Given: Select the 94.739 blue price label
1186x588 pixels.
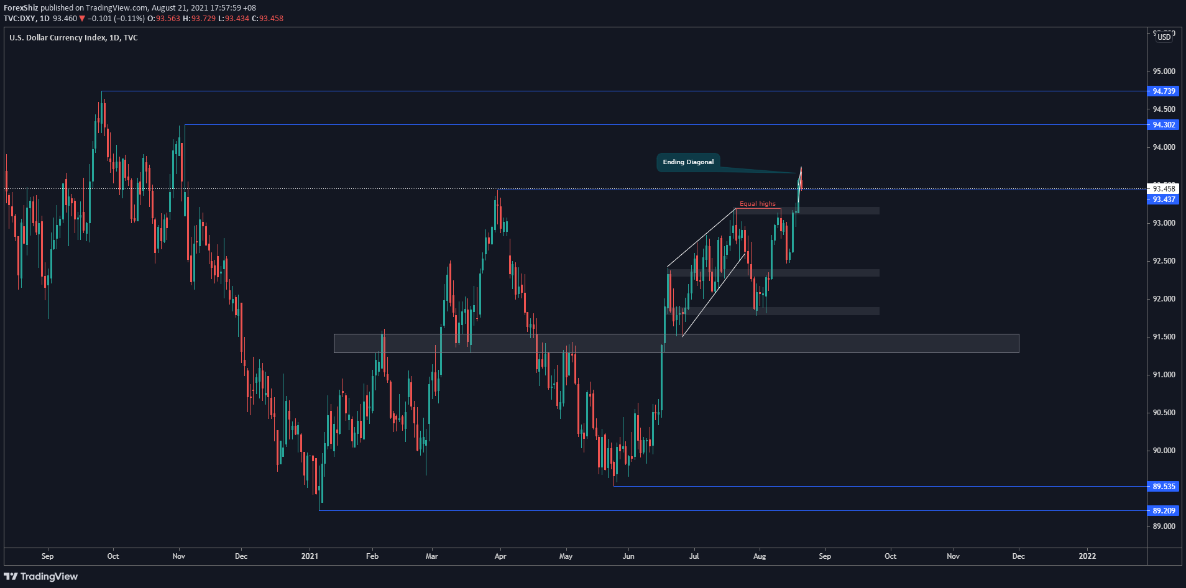Looking at the screenshot, I should point(1163,91).
